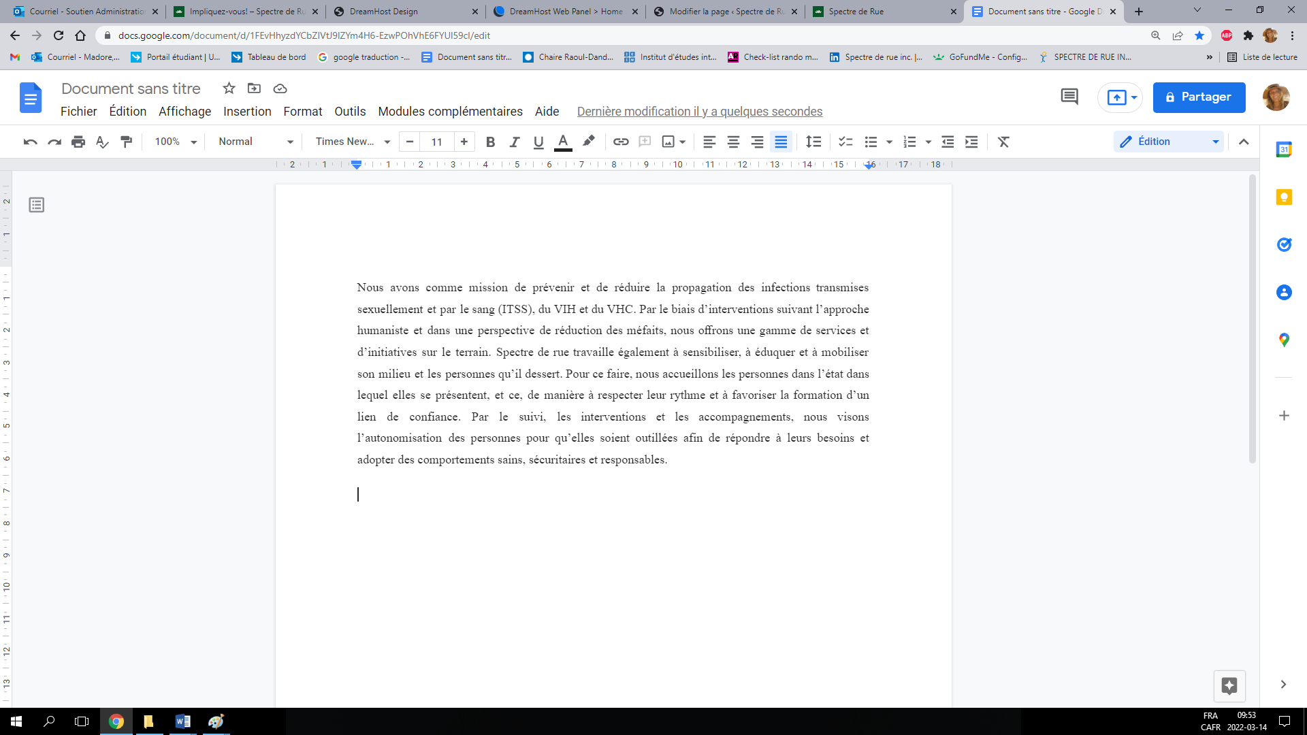Open Dernière modification history link

699,112
